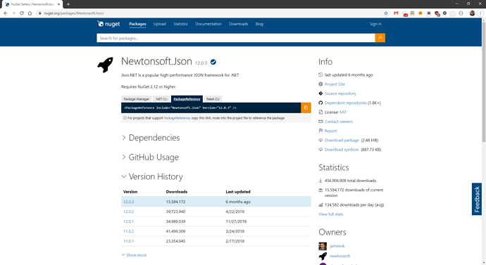The height and width of the screenshot is (265, 486).
Task: Open the Blog menu item
Action: [259, 24]
